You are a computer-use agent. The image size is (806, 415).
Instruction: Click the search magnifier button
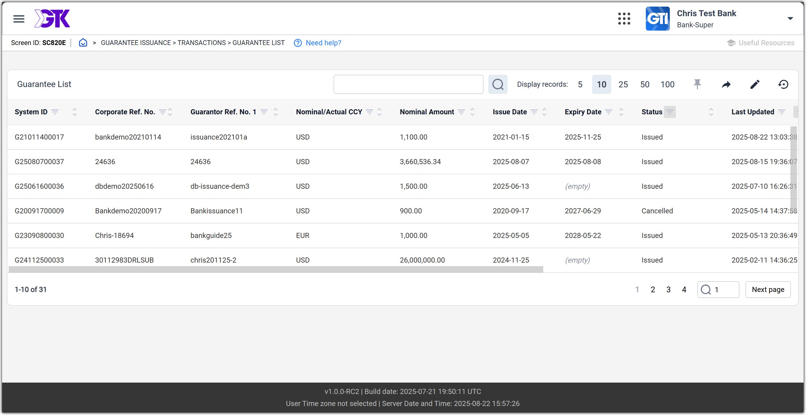pyautogui.click(x=498, y=84)
